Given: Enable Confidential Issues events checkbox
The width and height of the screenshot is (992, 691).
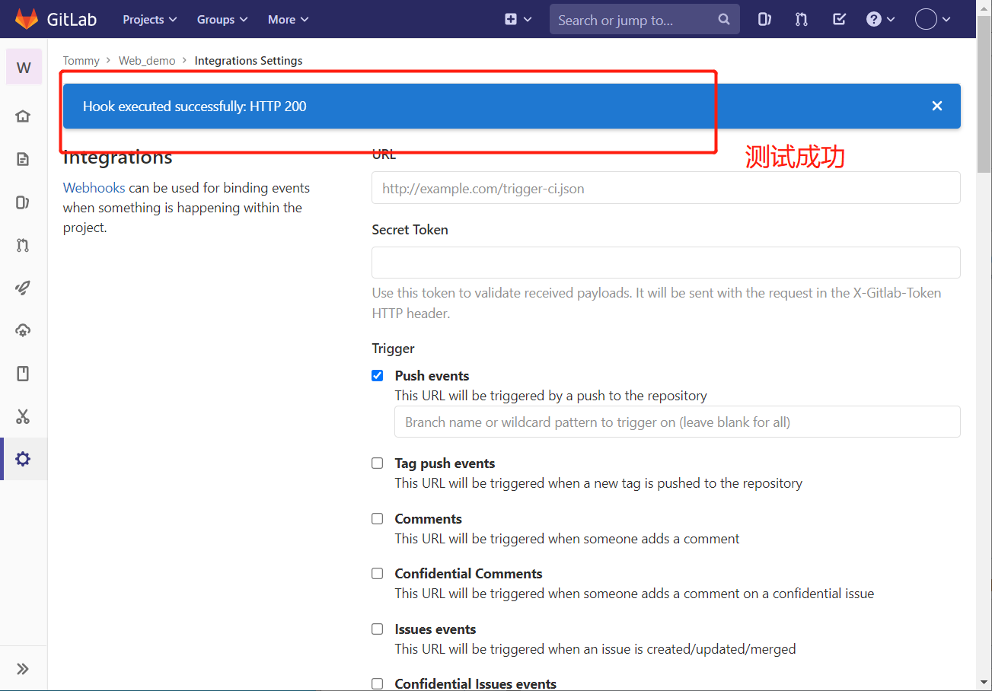Looking at the screenshot, I should point(378,684).
